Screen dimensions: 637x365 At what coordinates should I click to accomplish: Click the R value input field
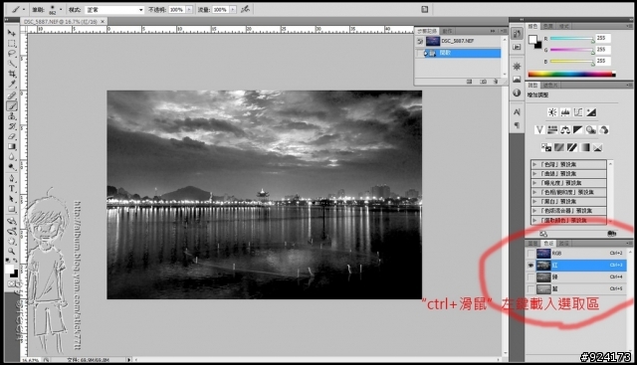pos(602,38)
